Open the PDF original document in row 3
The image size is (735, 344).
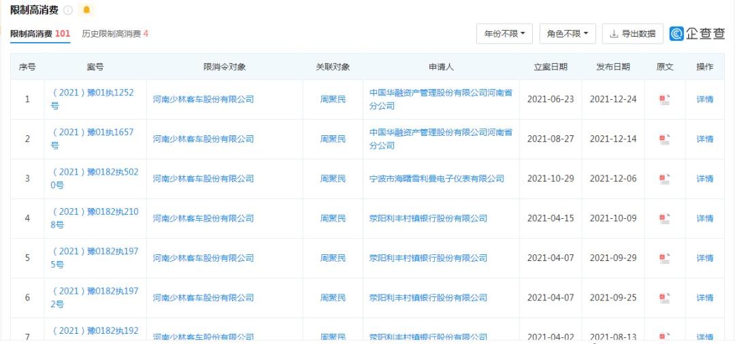point(664,179)
